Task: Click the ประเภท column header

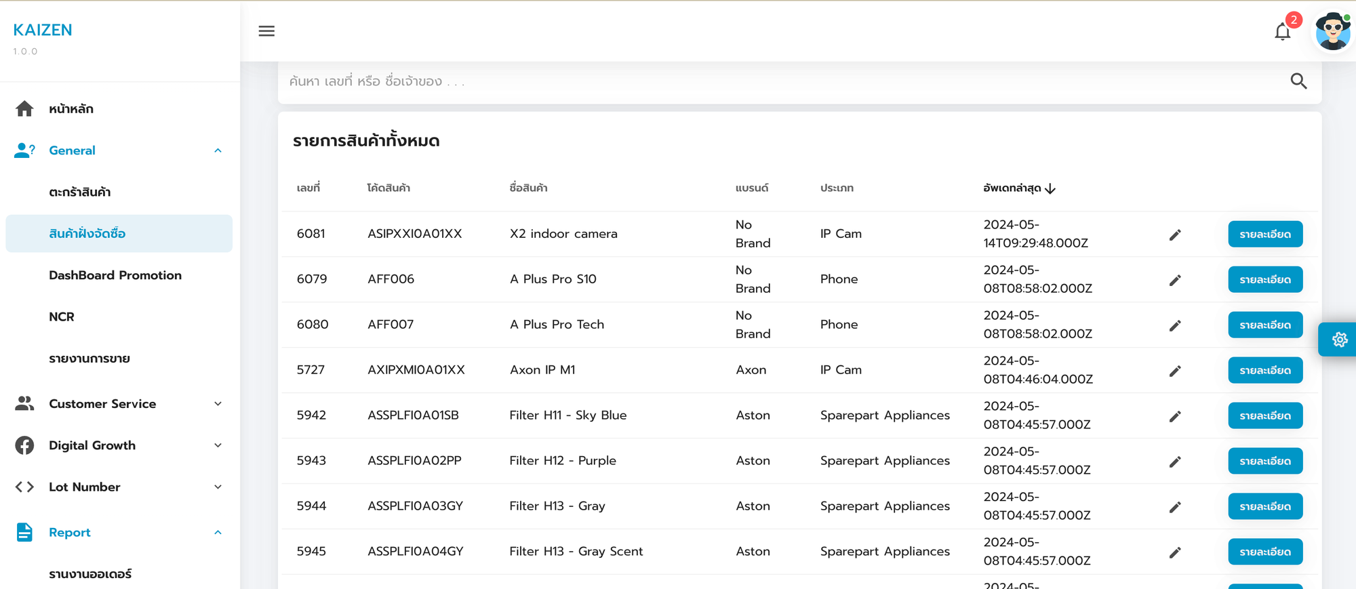Action: (837, 188)
